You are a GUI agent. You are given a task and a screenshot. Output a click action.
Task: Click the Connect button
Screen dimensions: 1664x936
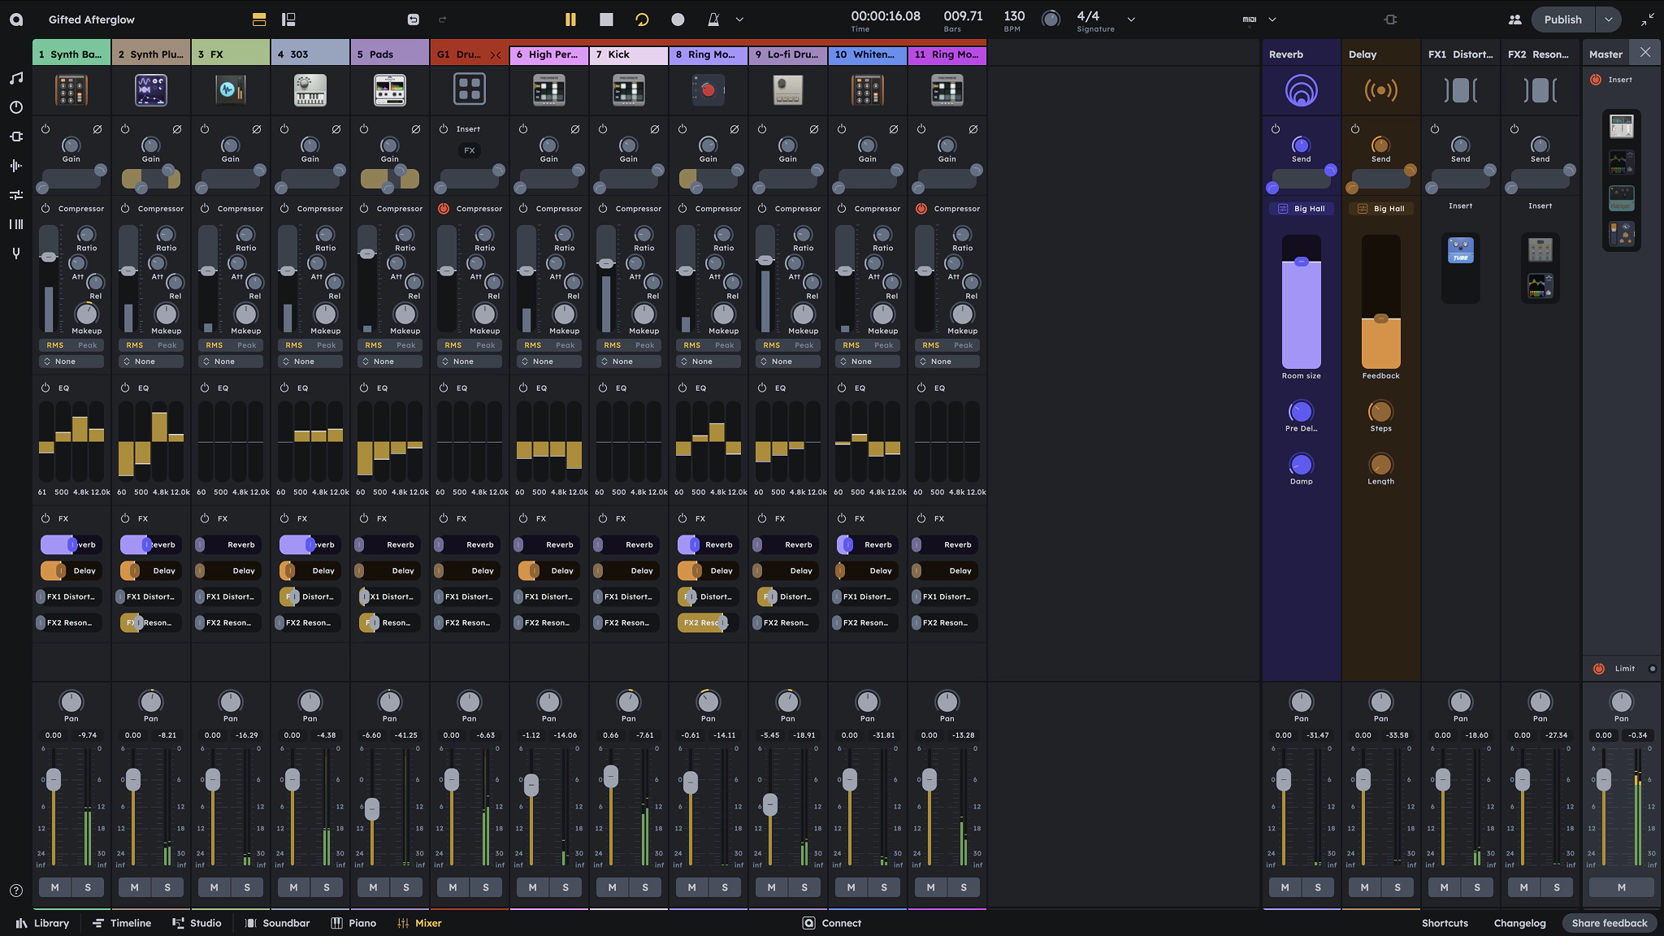click(x=832, y=923)
